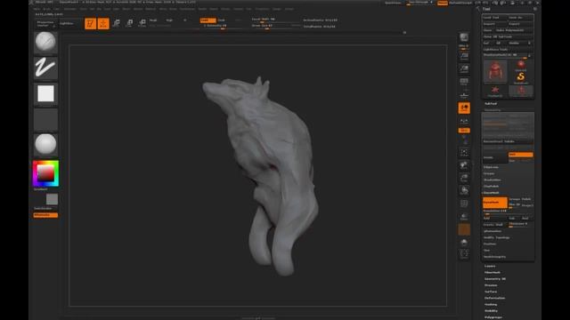Toggle the Solo mode icon

(x=464, y=243)
